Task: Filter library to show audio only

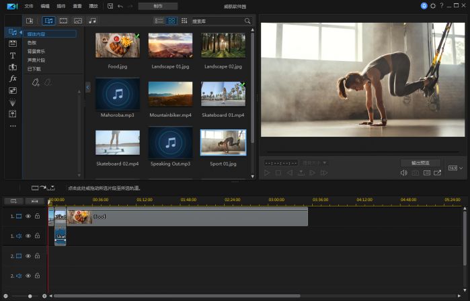Action: pos(92,21)
